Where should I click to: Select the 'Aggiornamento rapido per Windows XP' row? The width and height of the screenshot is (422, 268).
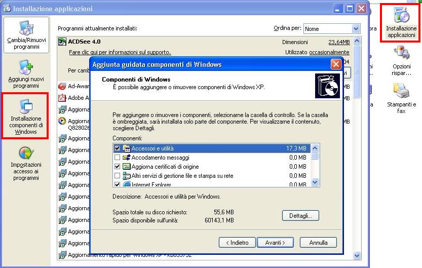tap(130, 255)
